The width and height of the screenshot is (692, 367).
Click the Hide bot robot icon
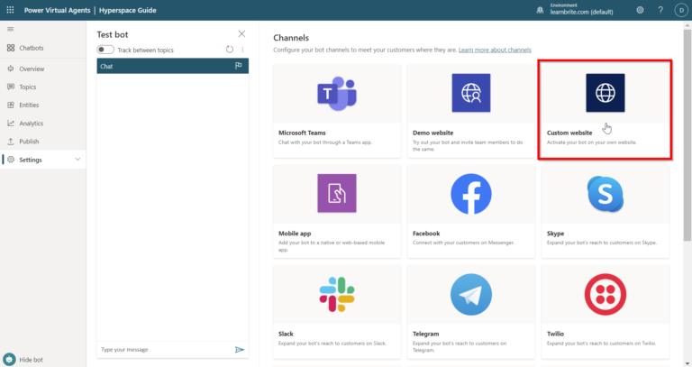point(9,360)
